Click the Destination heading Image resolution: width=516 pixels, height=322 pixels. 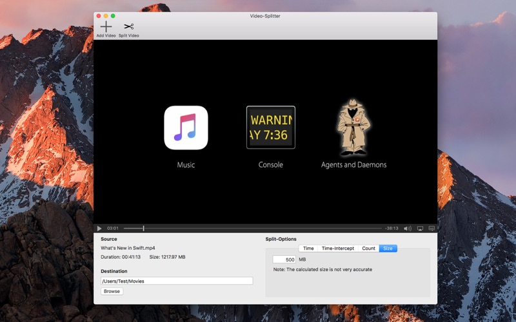tap(114, 271)
